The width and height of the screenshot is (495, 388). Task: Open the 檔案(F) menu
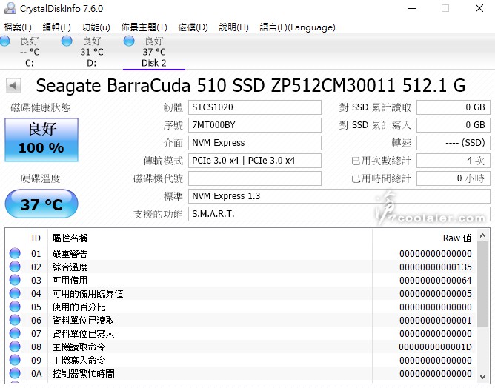(18, 27)
